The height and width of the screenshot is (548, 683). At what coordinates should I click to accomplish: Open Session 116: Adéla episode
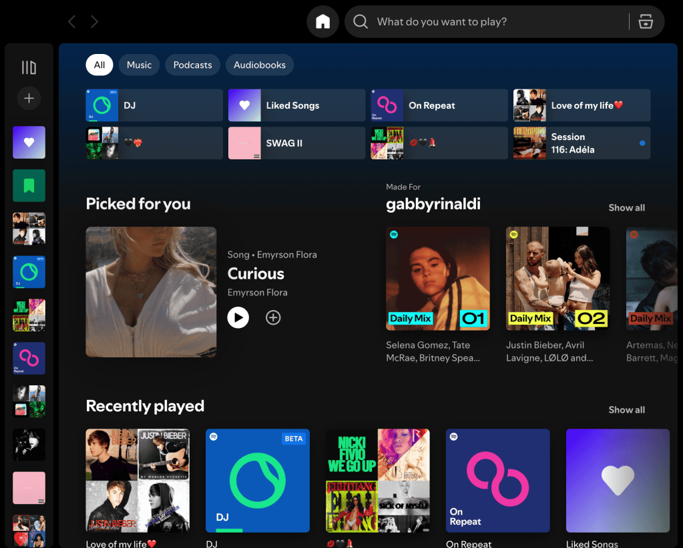(582, 143)
